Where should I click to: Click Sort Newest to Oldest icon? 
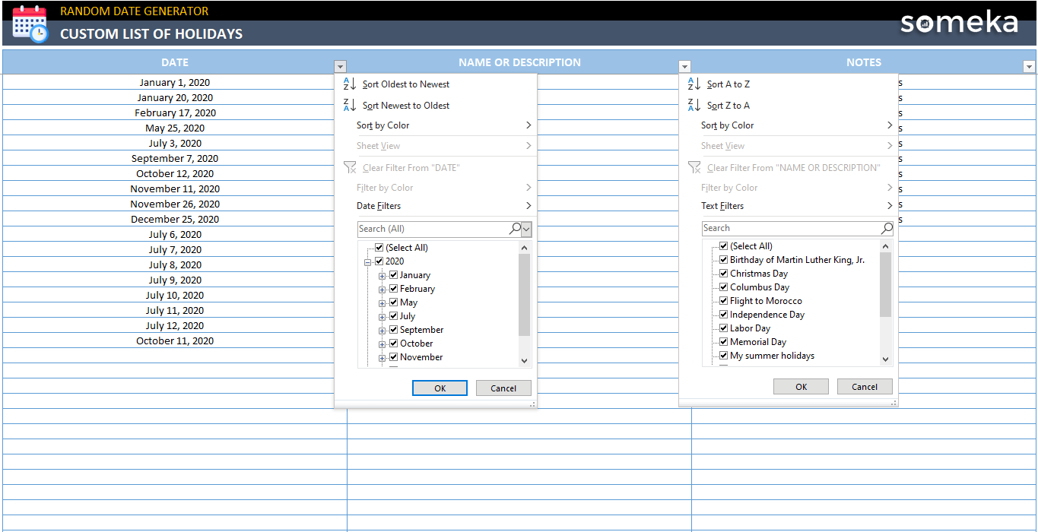coord(350,106)
